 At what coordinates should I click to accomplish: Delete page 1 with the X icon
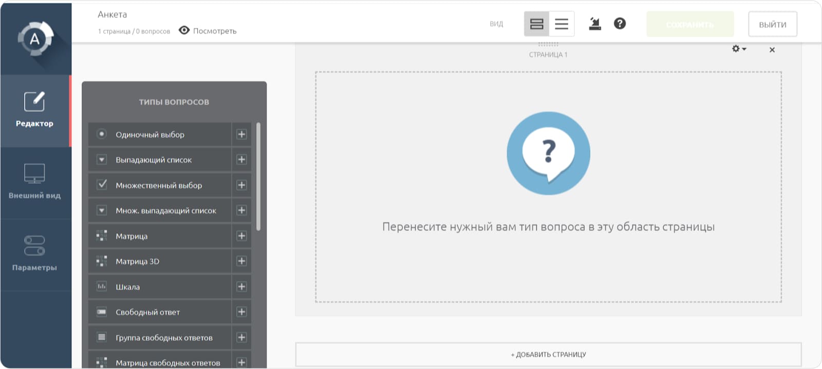click(x=772, y=50)
